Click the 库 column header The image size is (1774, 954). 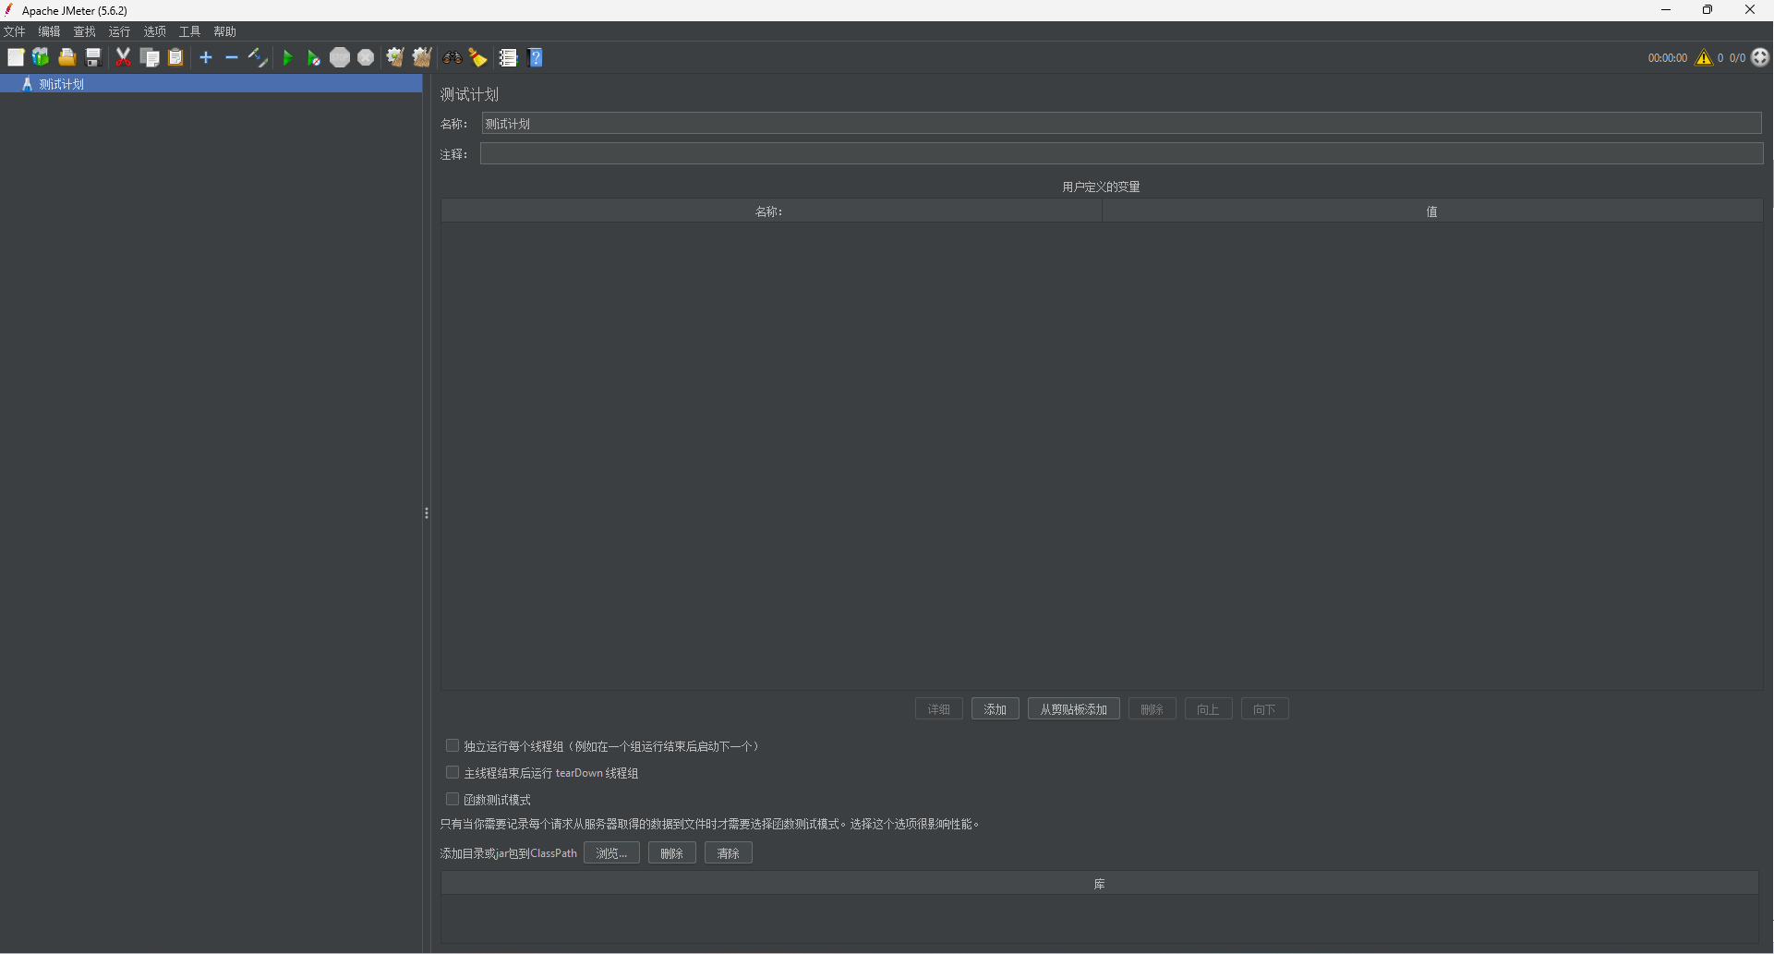[x=1100, y=884]
